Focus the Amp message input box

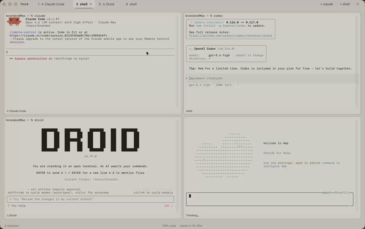tap(270, 199)
